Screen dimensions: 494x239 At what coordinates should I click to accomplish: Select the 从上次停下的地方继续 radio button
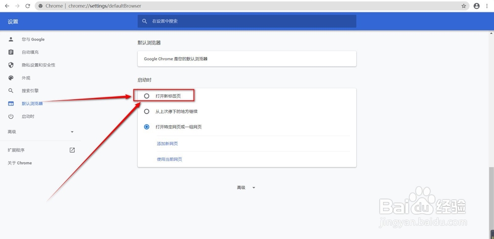pyautogui.click(x=147, y=112)
